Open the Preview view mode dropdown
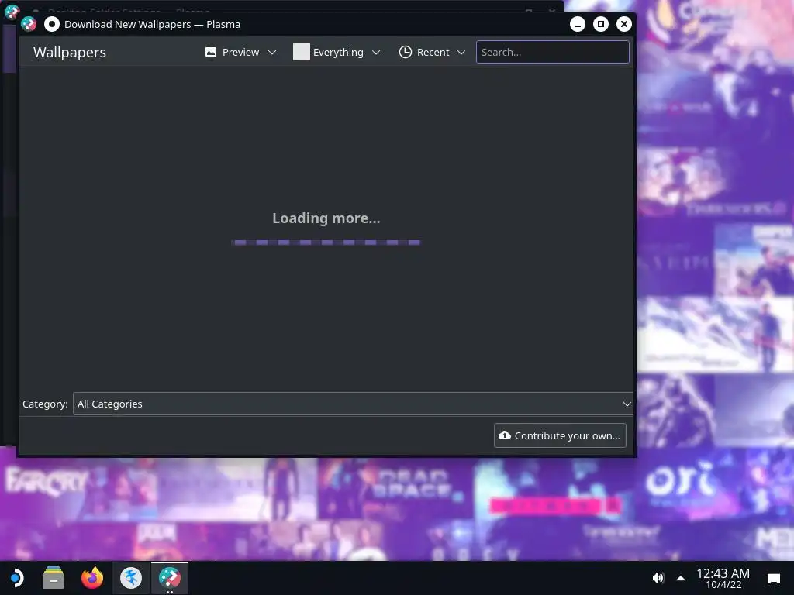The width and height of the screenshot is (794, 595). (241, 52)
